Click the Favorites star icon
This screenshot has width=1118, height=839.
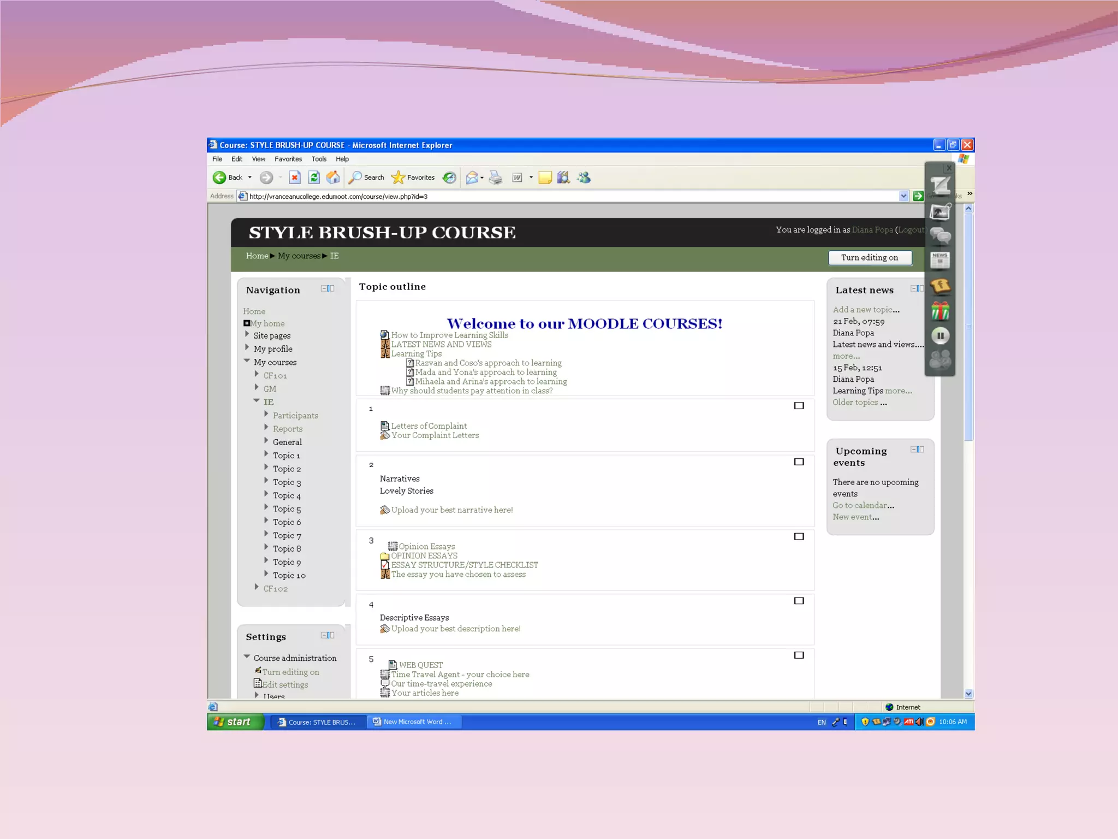399,177
